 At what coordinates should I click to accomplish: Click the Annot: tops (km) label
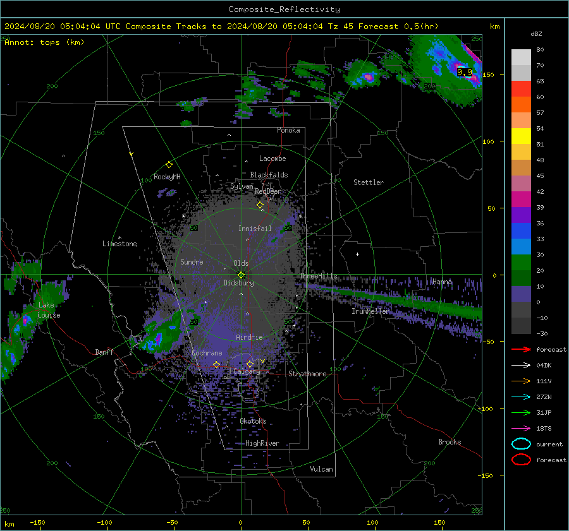[x=45, y=42]
